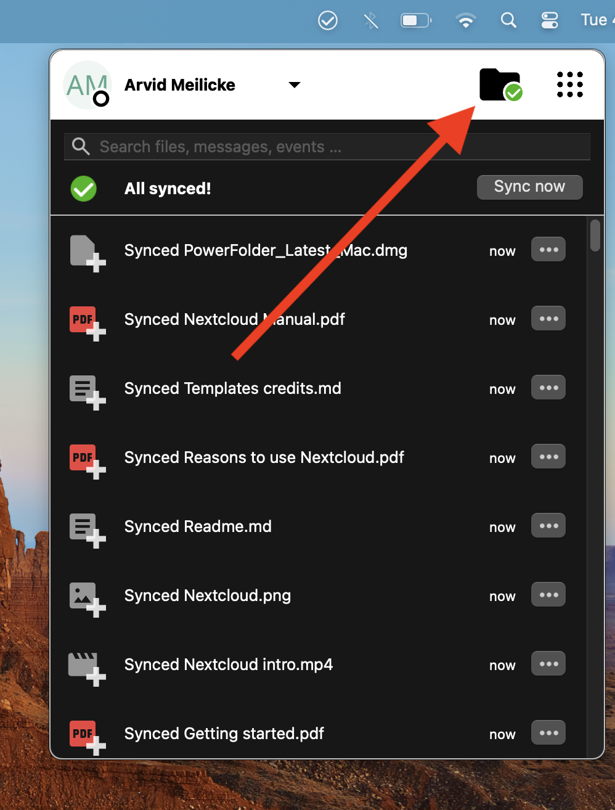Open the local sync folder icon

click(500, 85)
